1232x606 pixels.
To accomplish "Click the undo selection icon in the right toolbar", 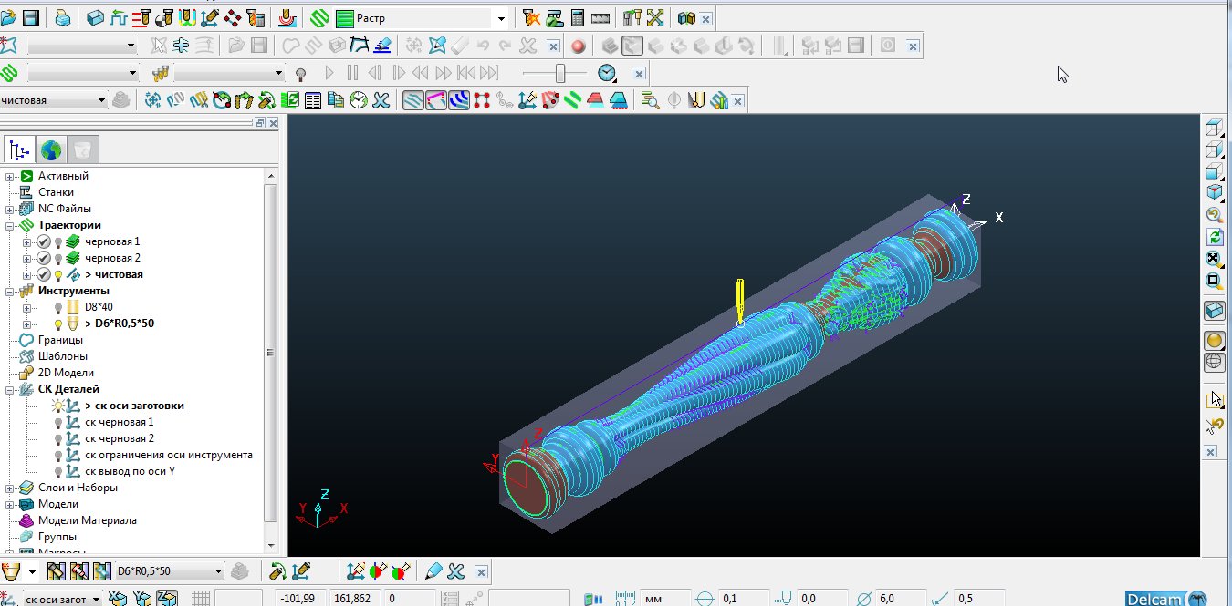I will [x=1214, y=426].
